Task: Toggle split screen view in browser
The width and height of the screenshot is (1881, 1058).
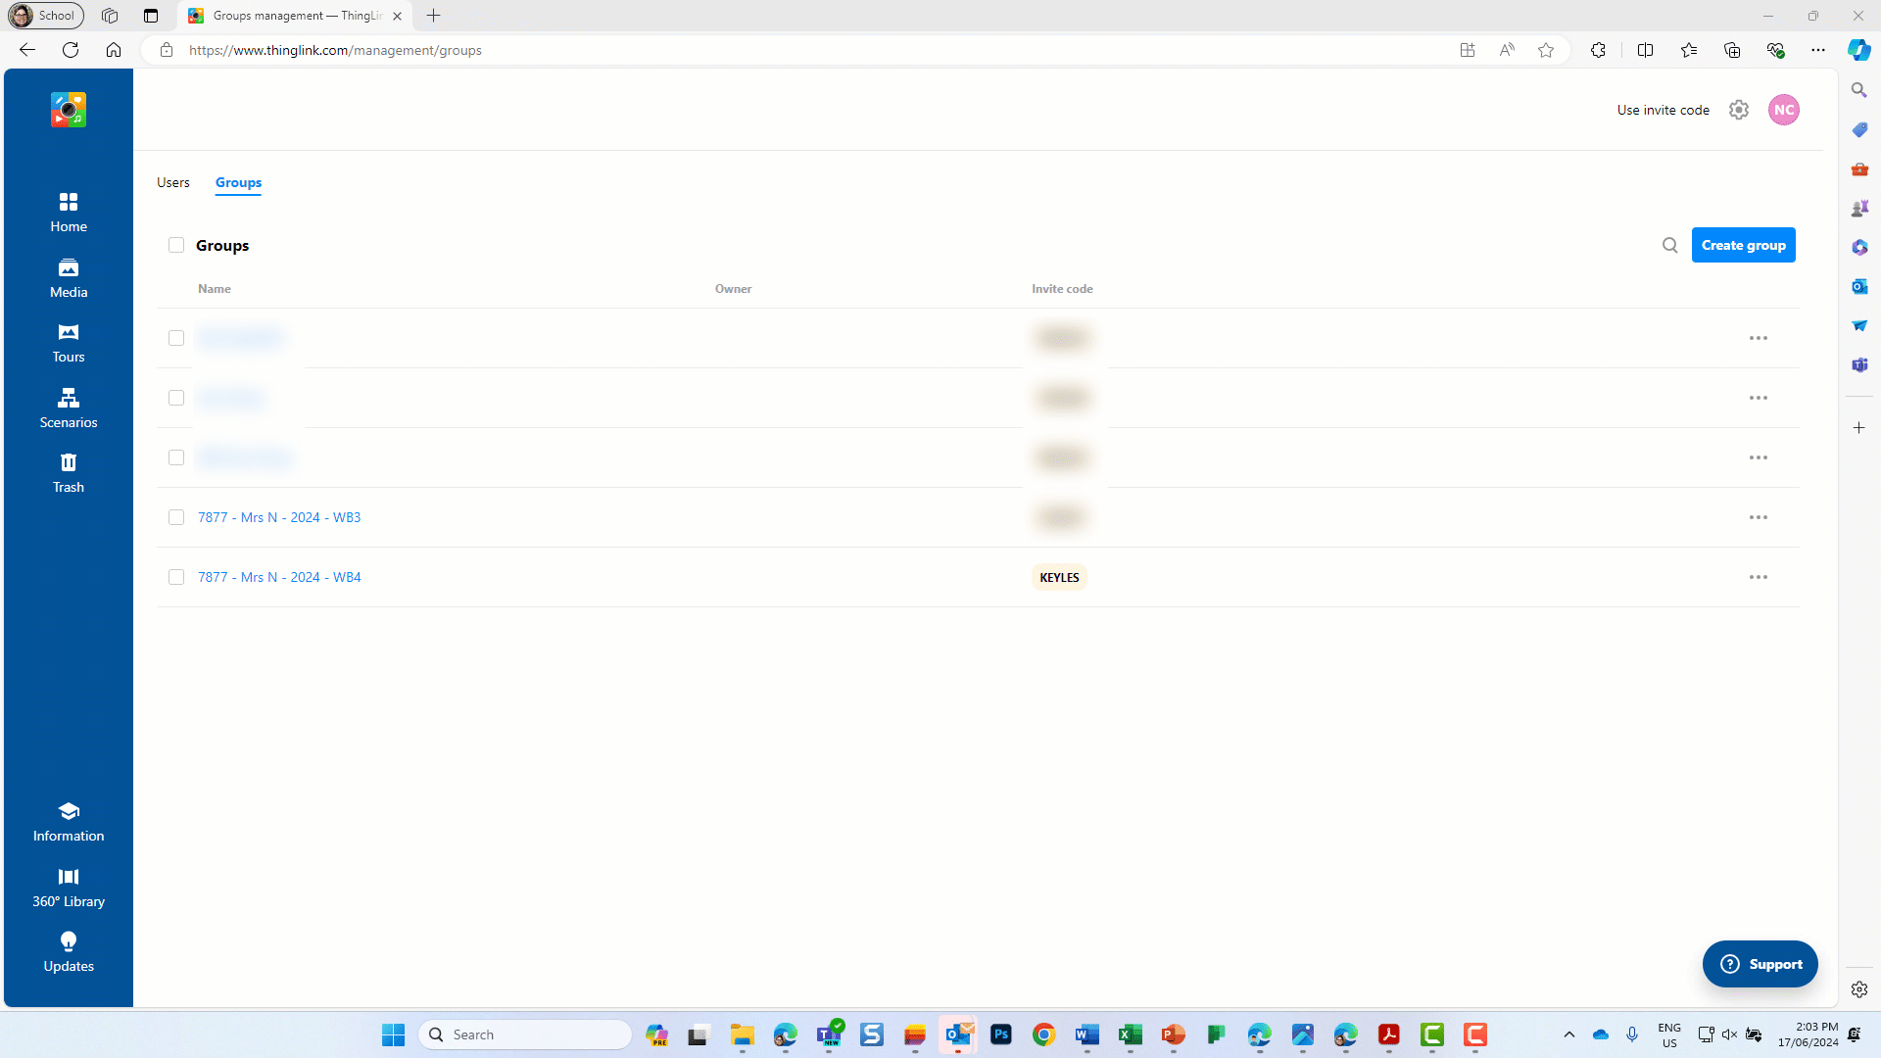Action: click(1646, 50)
